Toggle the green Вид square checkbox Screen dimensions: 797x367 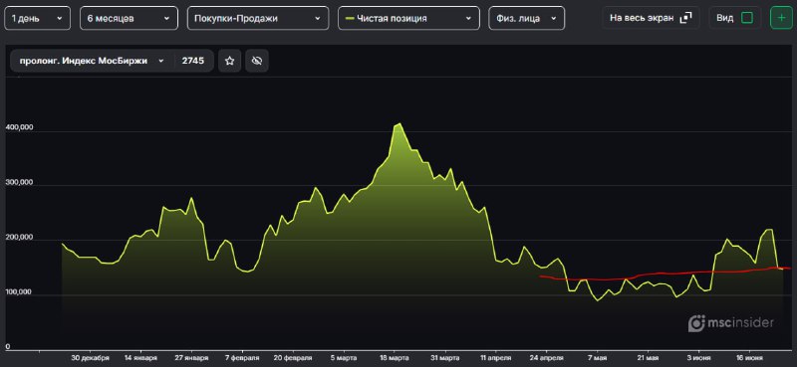pyautogui.click(x=746, y=18)
